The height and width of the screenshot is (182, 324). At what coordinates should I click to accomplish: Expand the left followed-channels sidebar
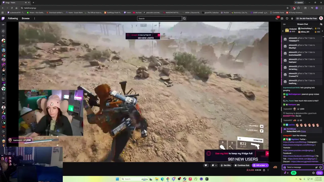coord(3,25)
